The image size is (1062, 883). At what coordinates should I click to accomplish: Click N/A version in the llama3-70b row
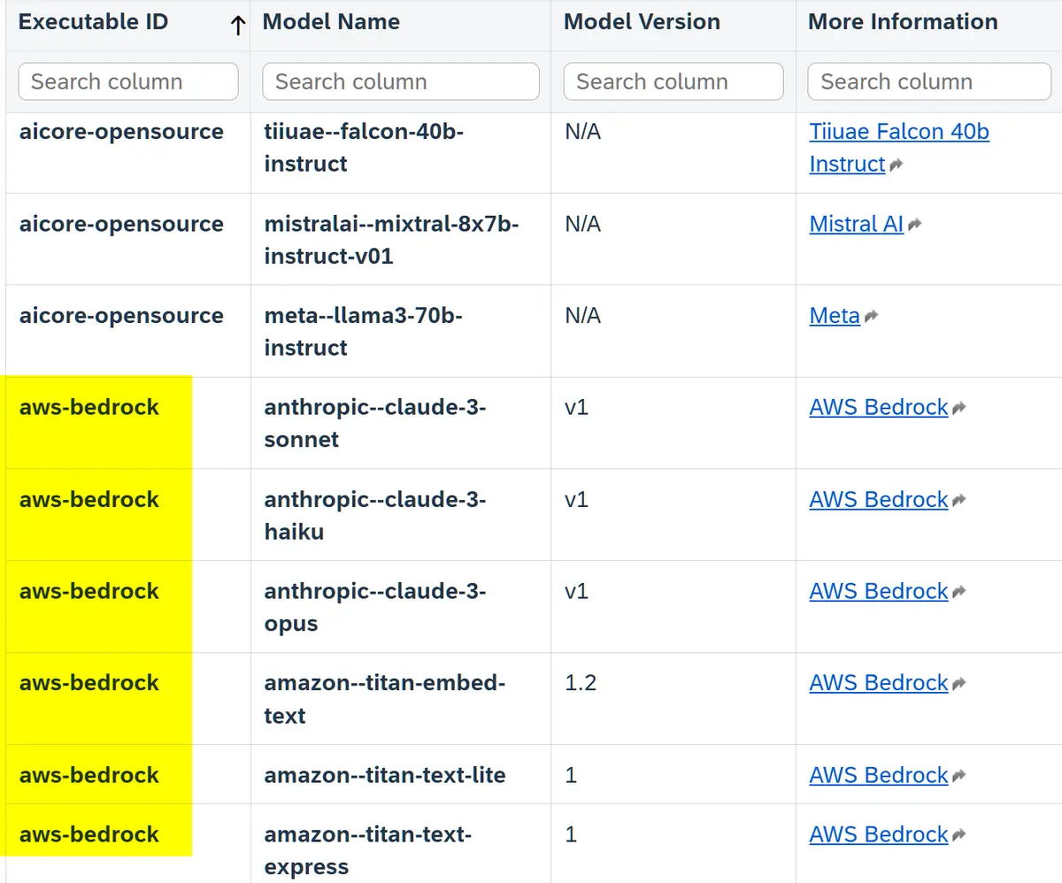click(x=582, y=316)
